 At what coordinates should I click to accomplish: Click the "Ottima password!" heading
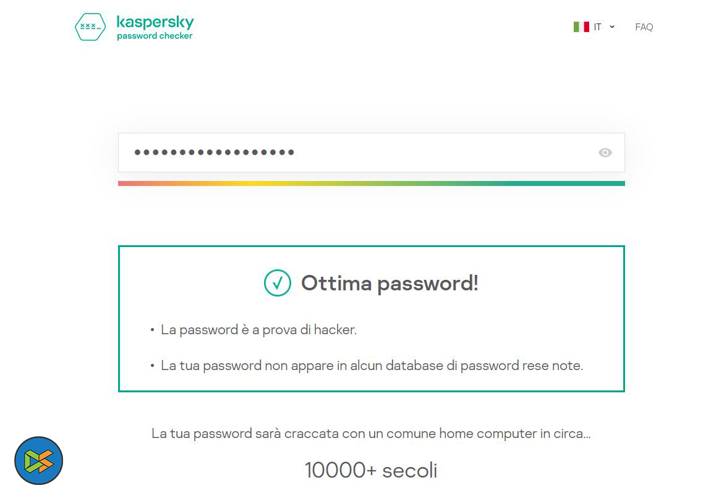390,283
